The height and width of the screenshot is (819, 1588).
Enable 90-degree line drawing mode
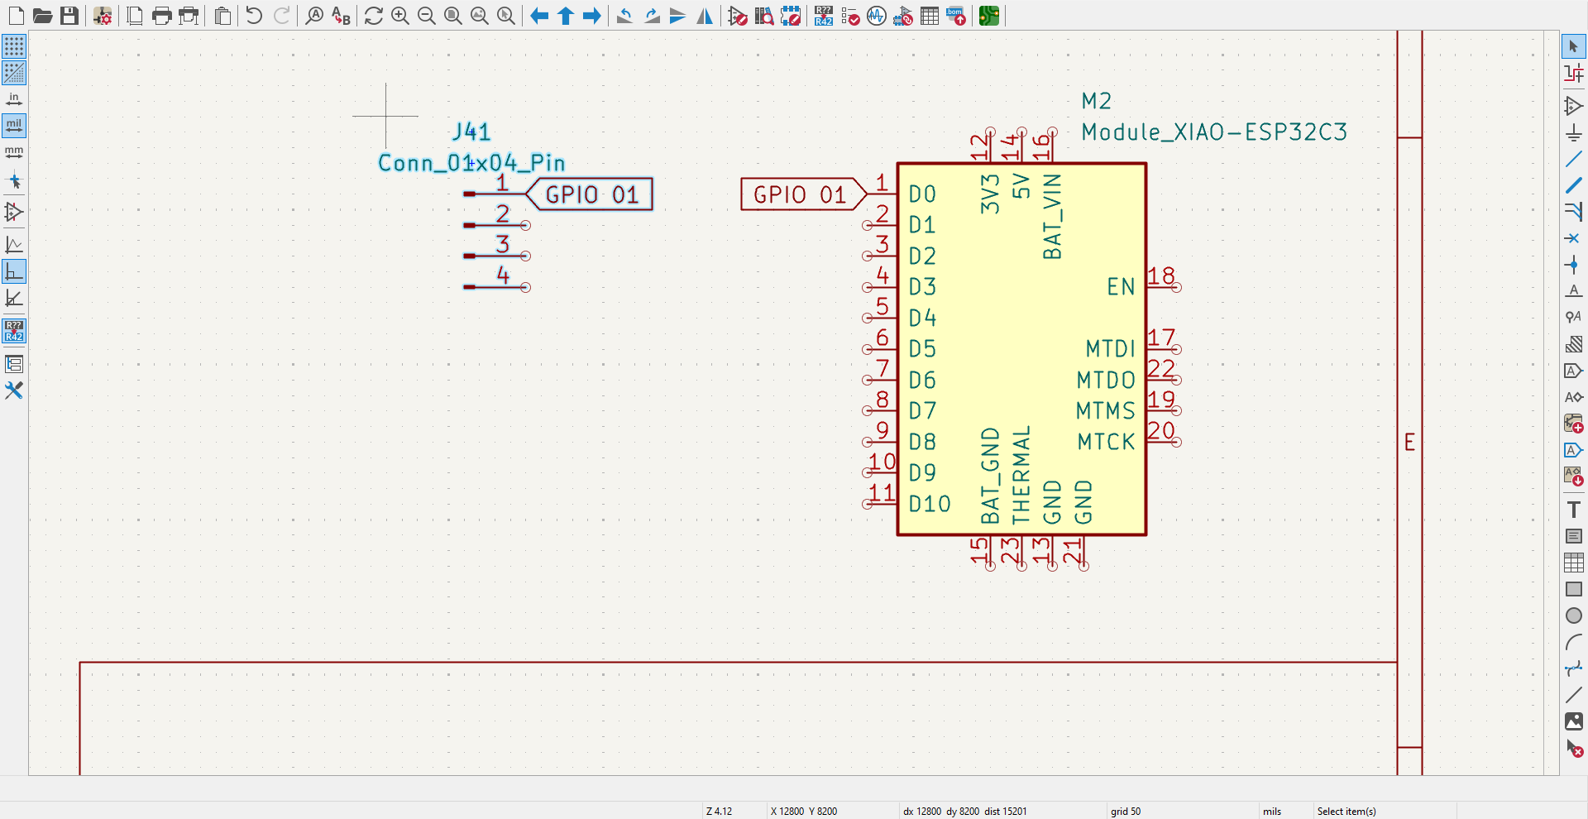click(x=14, y=271)
